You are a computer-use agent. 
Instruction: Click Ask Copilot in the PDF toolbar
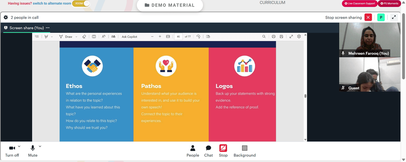coord(130,37)
